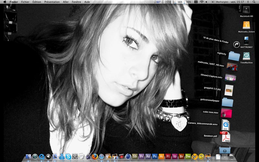259x162 pixels.
Task: Select the nightcity folder in stack
Action: click(x=234, y=56)
